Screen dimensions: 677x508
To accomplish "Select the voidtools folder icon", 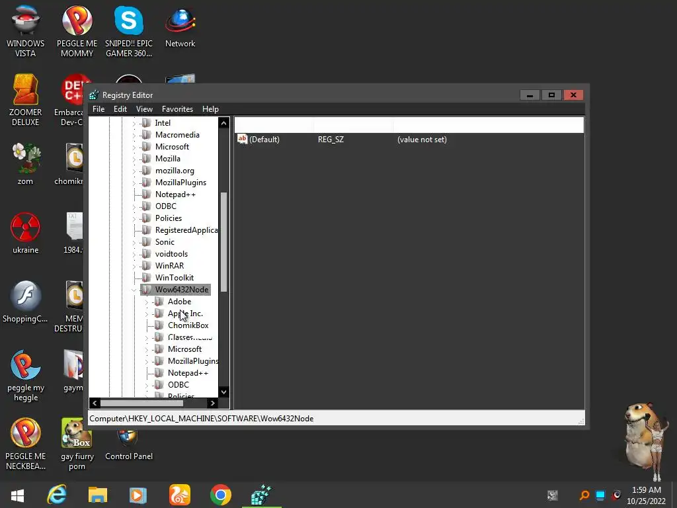I will click(147, 254).
